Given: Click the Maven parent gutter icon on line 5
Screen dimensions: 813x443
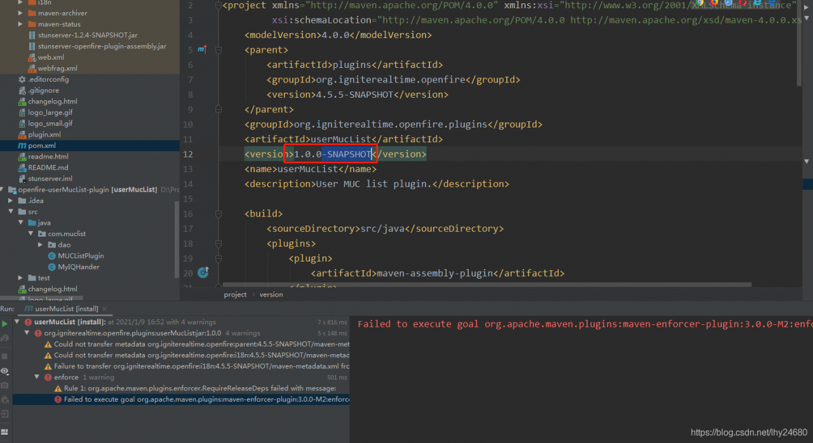Looking at the screenshot, I should coord(202,49).
